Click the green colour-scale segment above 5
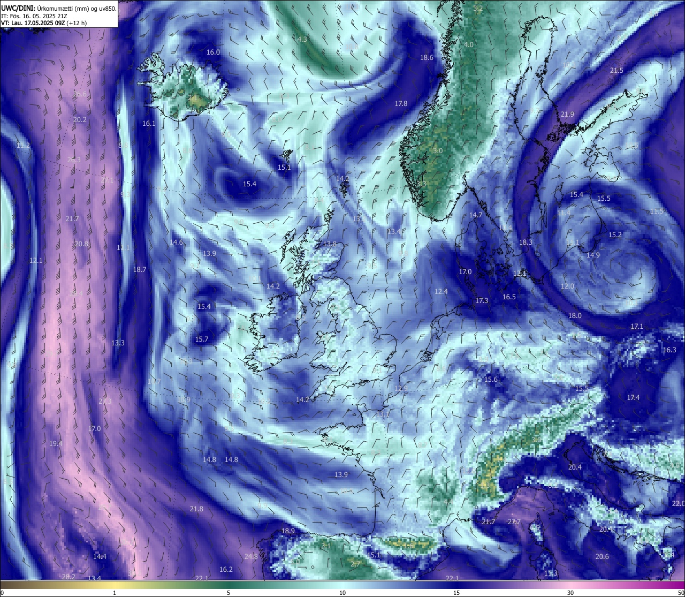The height and width of the screenshot is (597, 685). point(229,585)
